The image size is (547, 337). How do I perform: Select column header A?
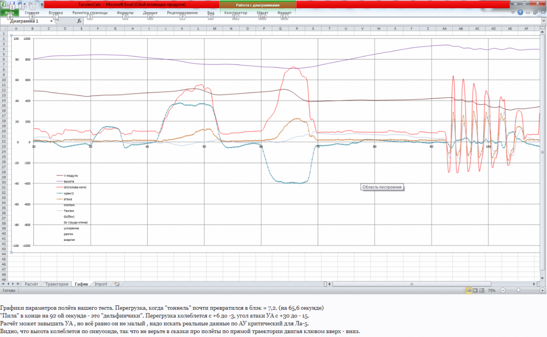pyautogui.click(x=16, y=28)
